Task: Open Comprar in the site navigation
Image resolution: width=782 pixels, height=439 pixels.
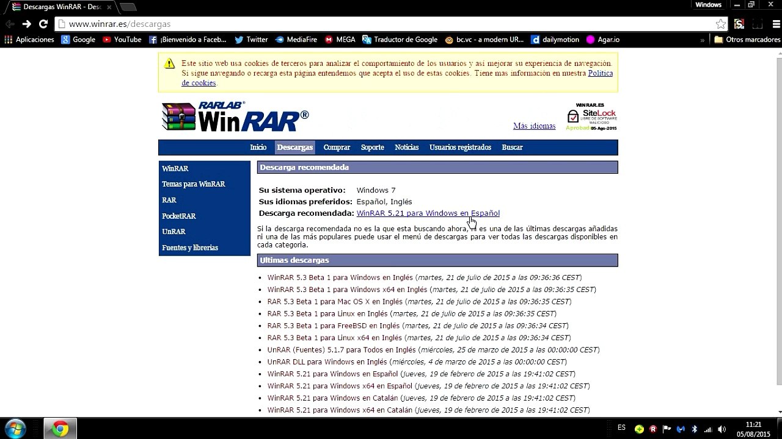Action: [x=337, y=148]
